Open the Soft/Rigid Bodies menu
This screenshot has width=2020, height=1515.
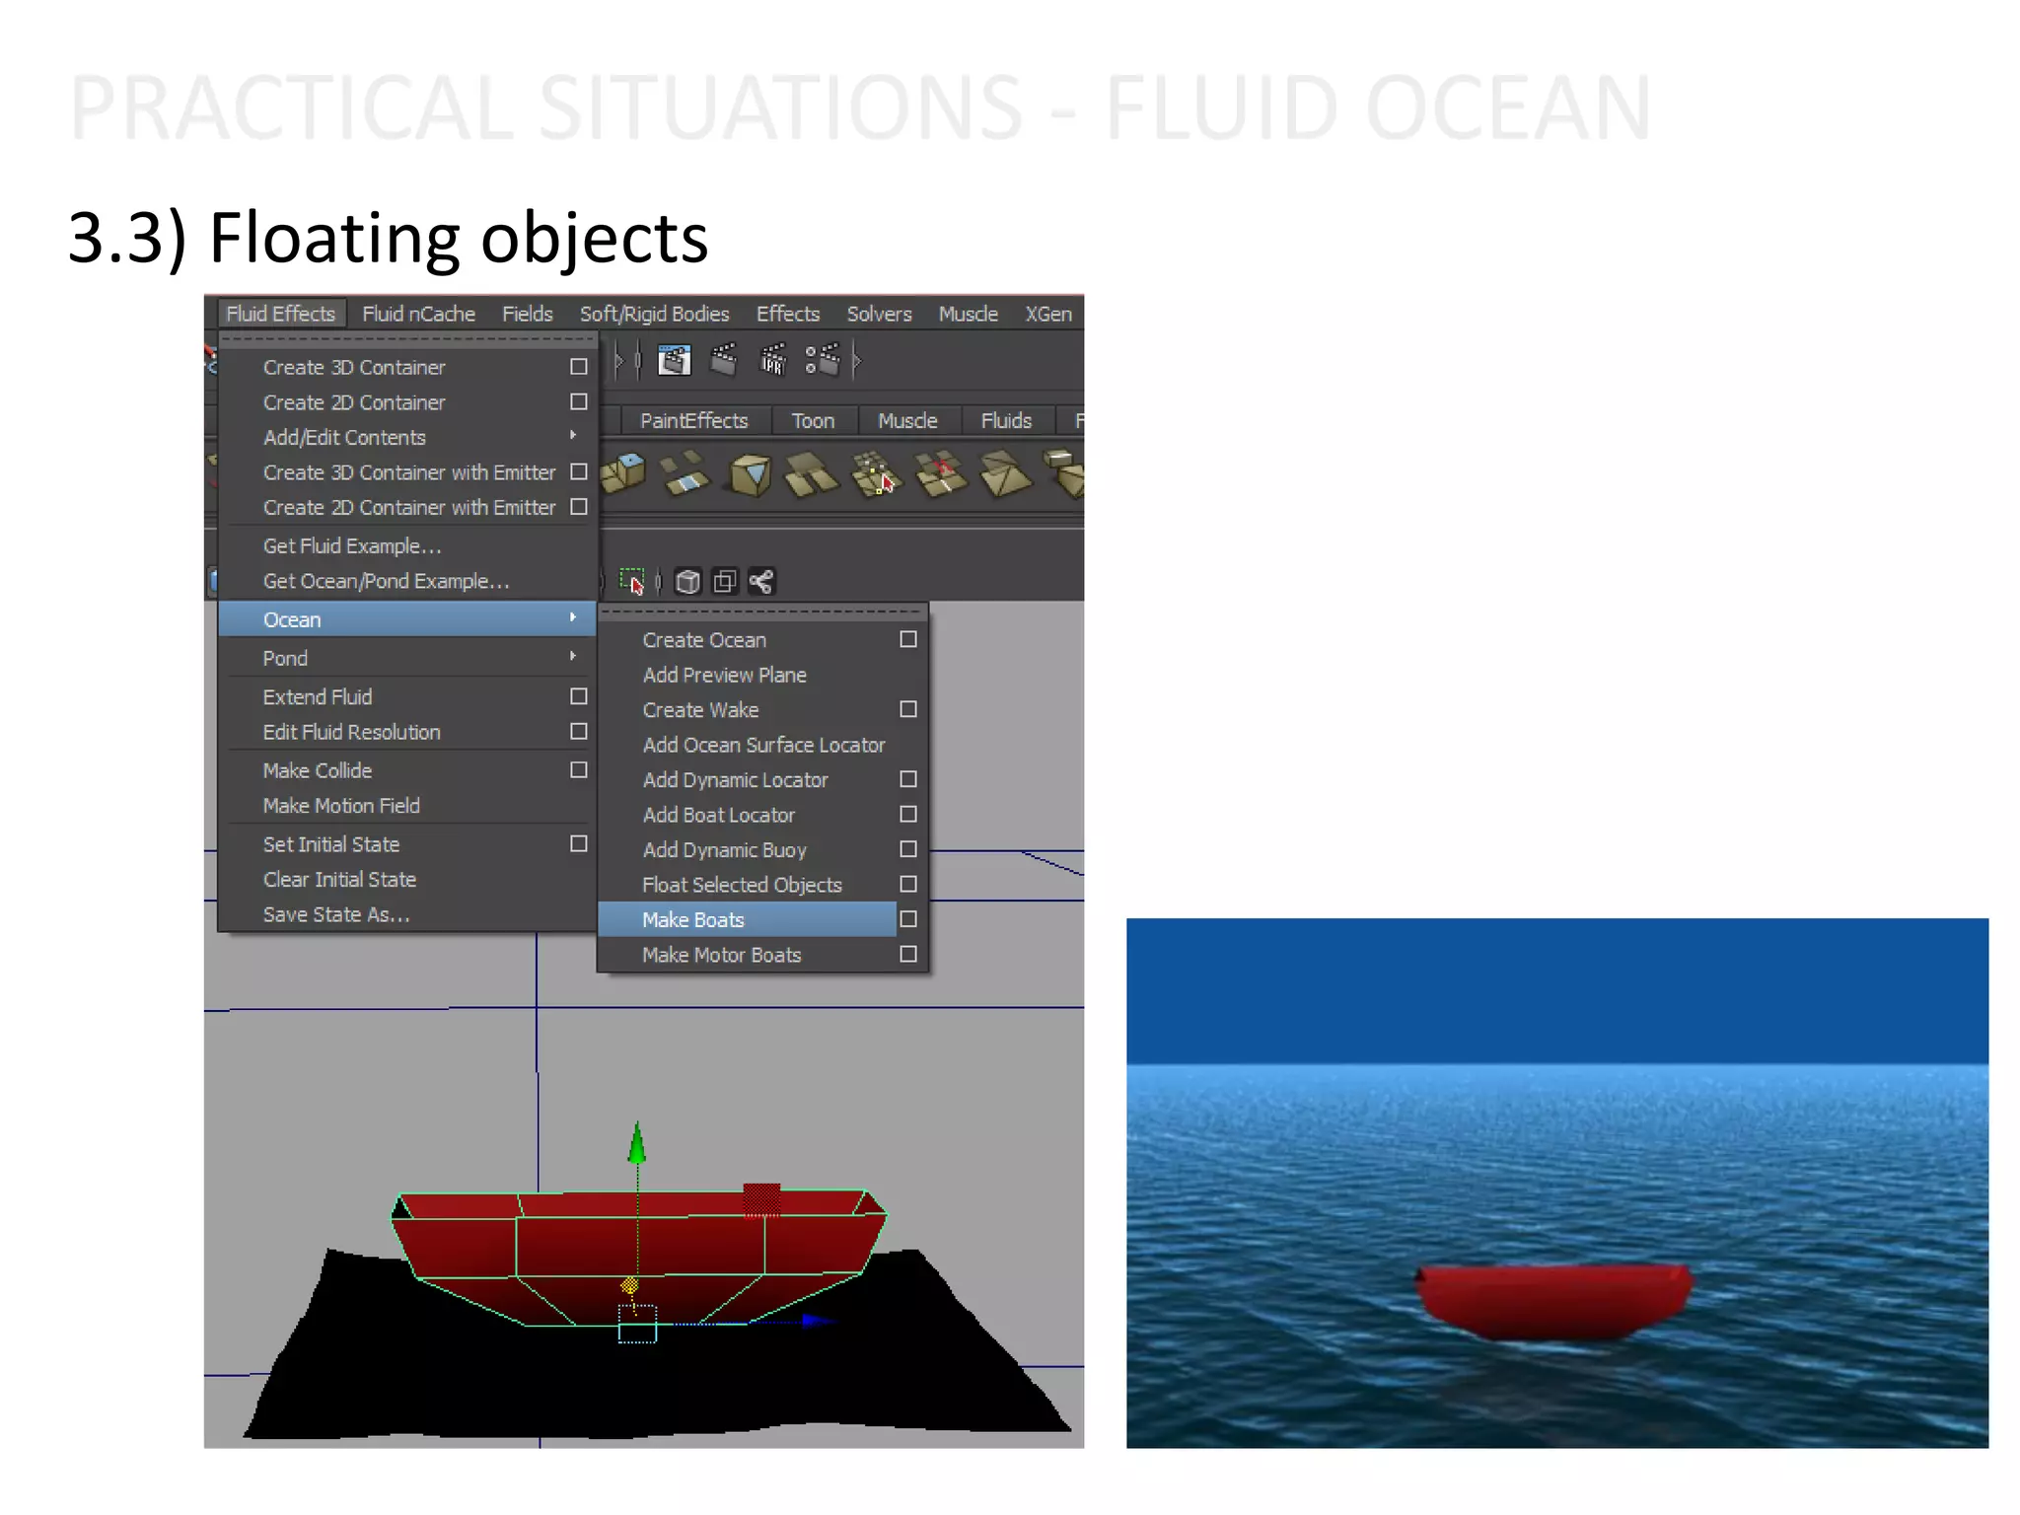(655, 314)
